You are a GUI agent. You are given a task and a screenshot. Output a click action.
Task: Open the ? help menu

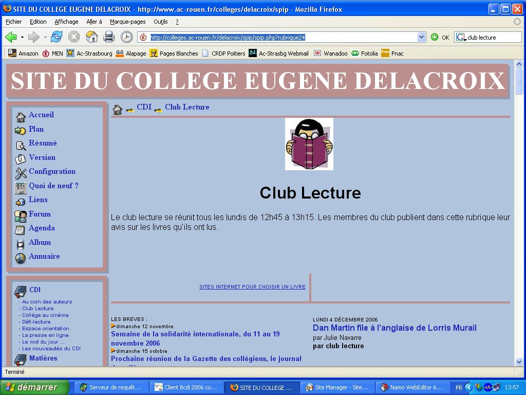(x=177, y=22)
